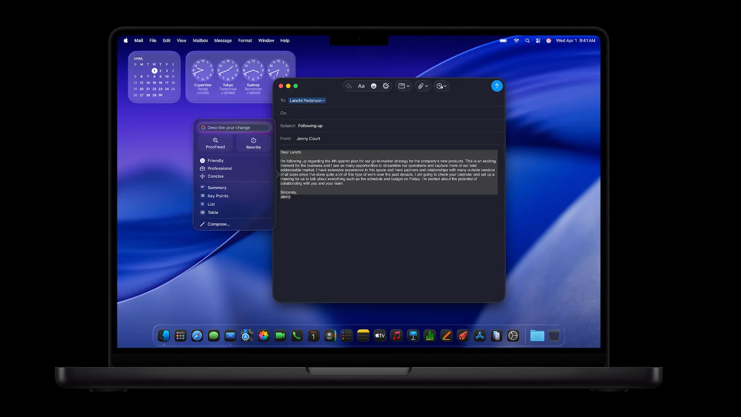This screenshot has height=417, width=741.
Task: Open Launchpad from the Dock
Action: pos(181,336)
